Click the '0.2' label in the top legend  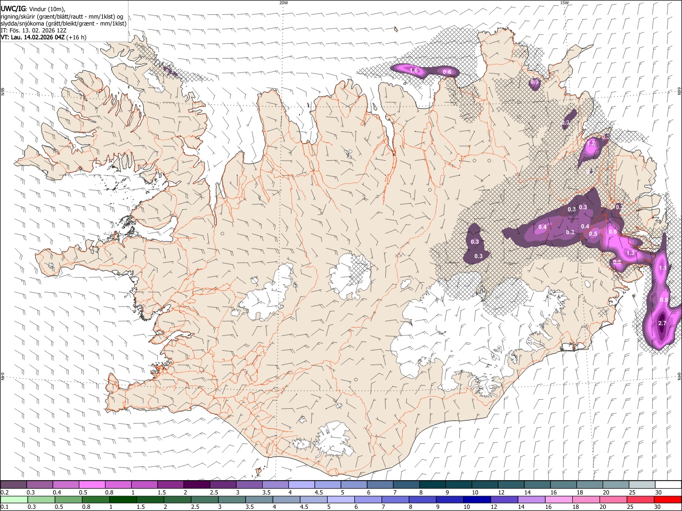click(5, 492)
